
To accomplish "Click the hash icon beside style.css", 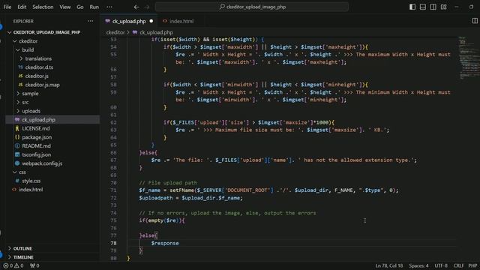I will [x=17, y=181].
